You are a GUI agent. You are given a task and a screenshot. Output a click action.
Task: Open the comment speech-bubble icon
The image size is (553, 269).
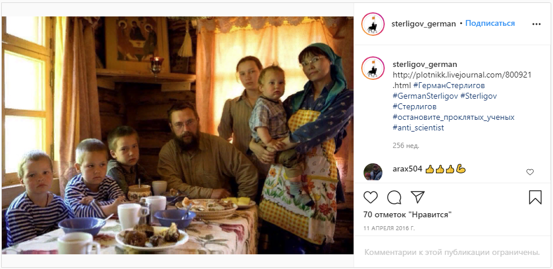[394, 197]
